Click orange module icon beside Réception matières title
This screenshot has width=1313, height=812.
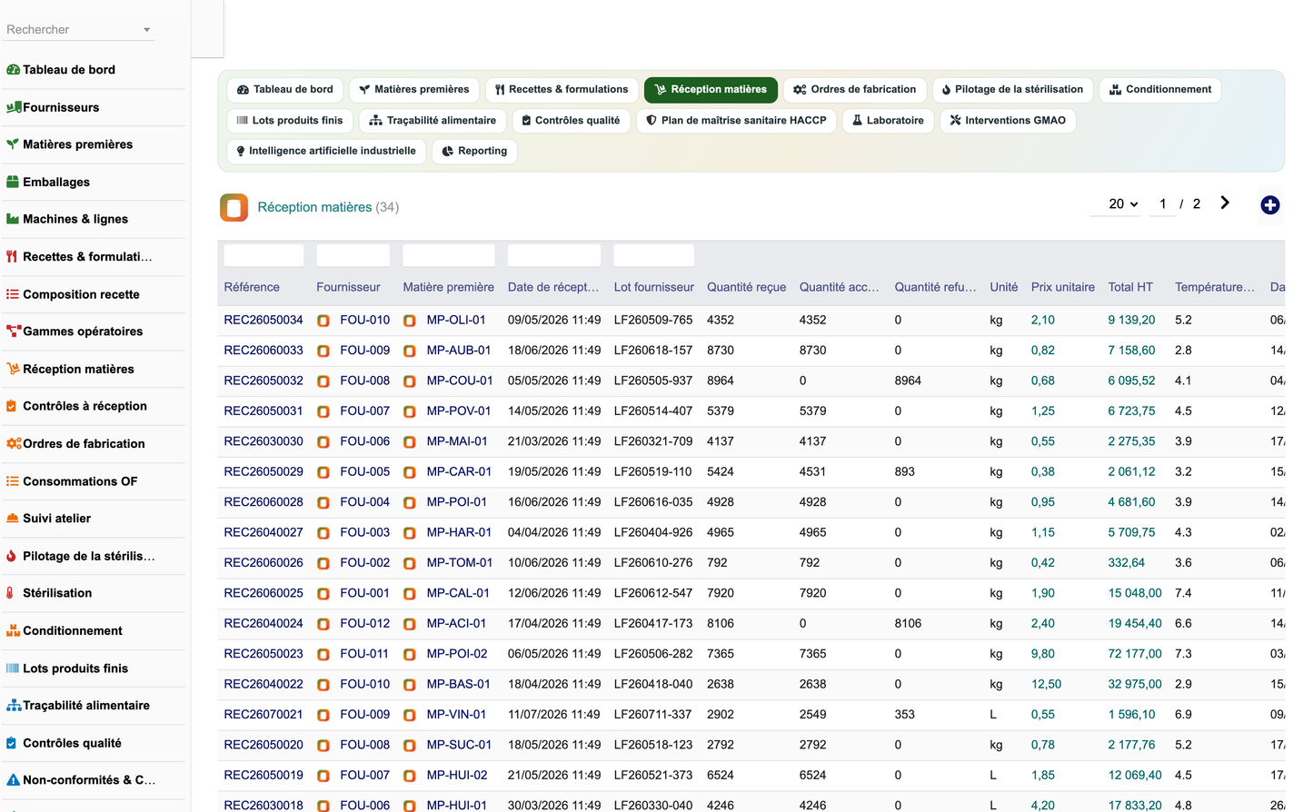pos(234,207)
